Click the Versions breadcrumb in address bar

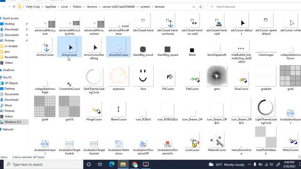point(92,7)
